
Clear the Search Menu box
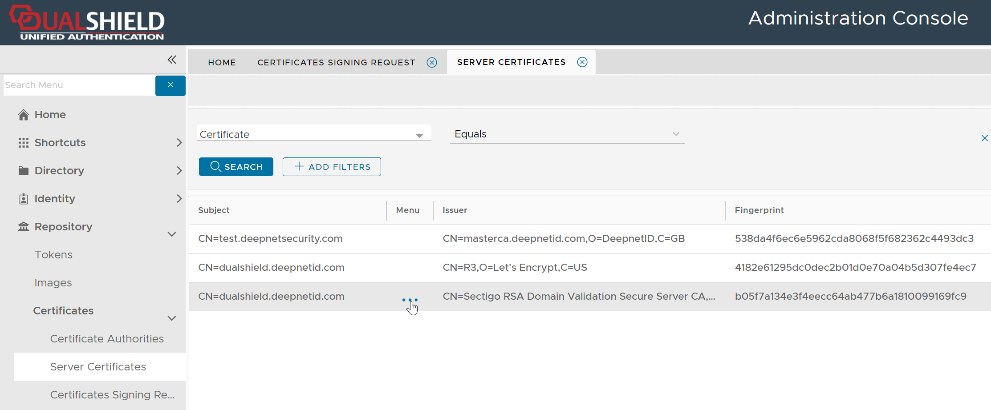click(x=170, y=85)
